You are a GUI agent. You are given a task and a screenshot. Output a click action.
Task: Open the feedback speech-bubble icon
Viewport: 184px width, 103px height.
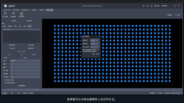pos(175,6)
